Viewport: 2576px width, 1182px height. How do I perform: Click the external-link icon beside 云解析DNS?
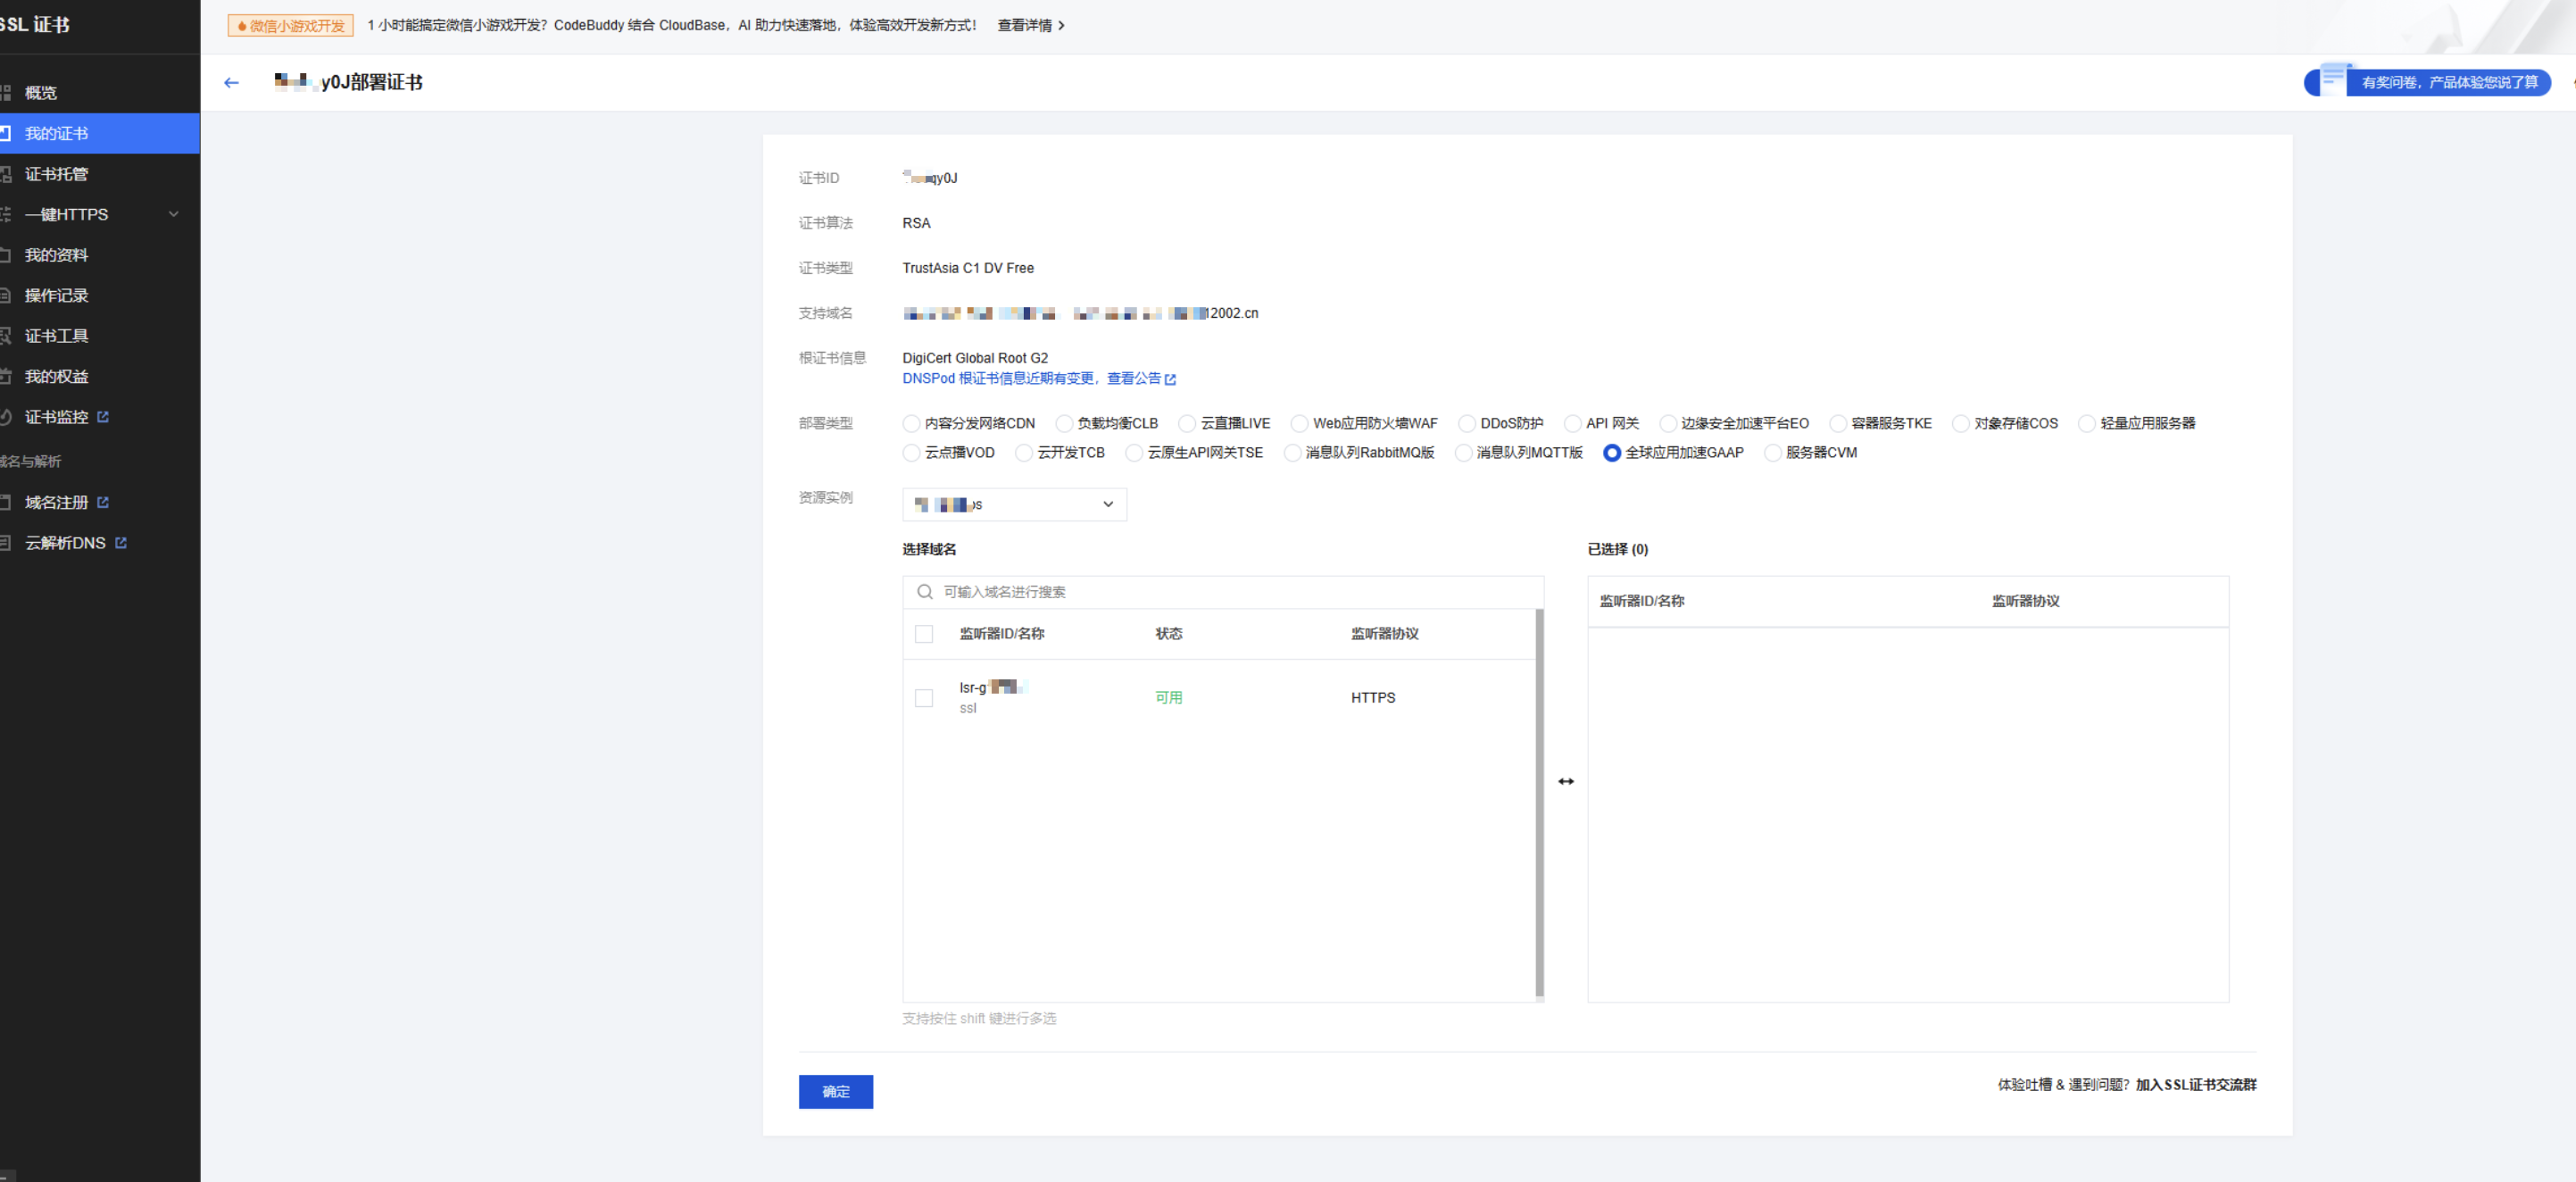121,543
